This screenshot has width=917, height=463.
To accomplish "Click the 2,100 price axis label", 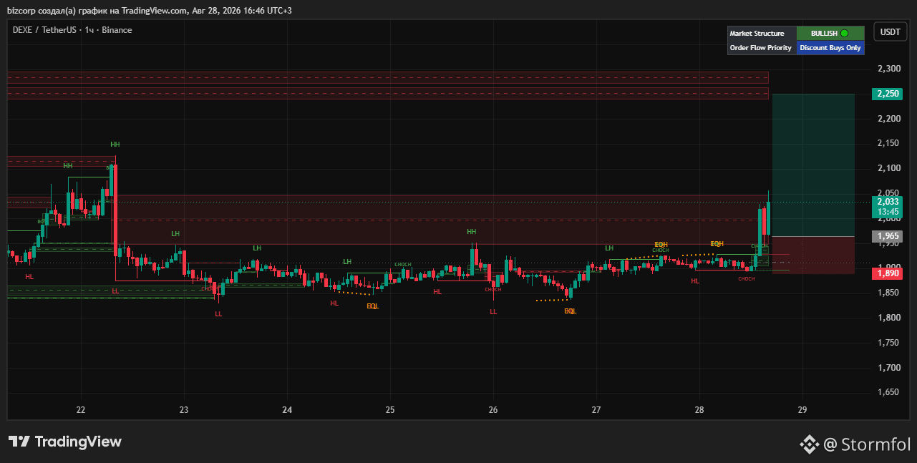I will tap(888, 168).
